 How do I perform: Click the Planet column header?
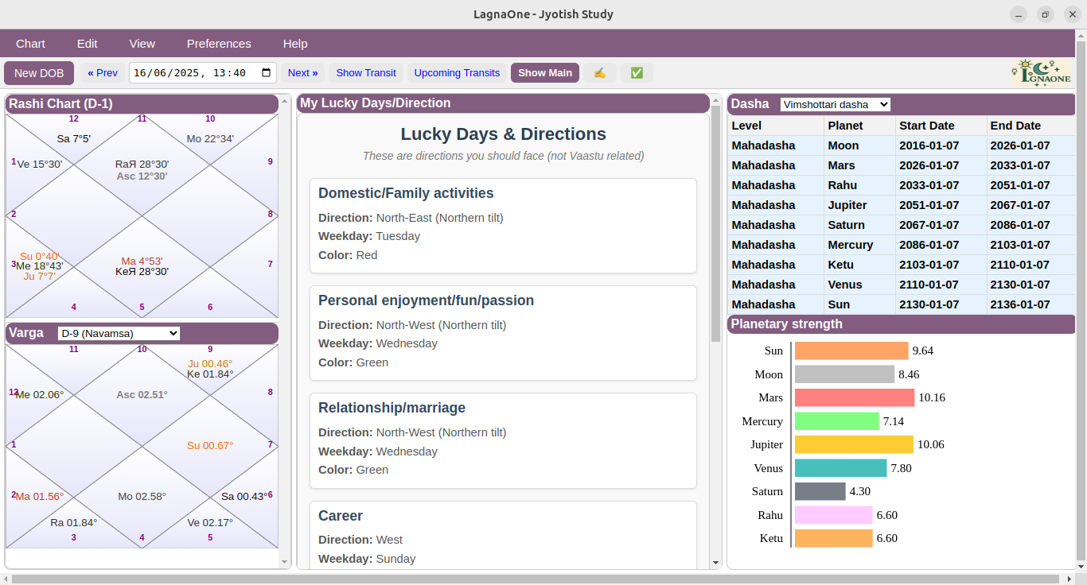coord(859,126)
